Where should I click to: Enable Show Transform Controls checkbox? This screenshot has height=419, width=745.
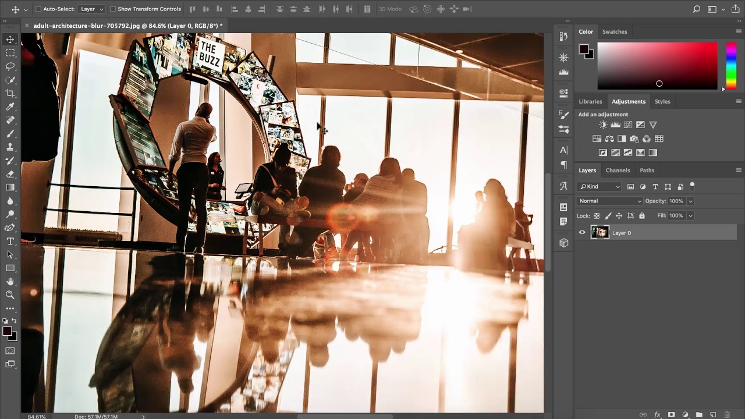tap(113, 9)
